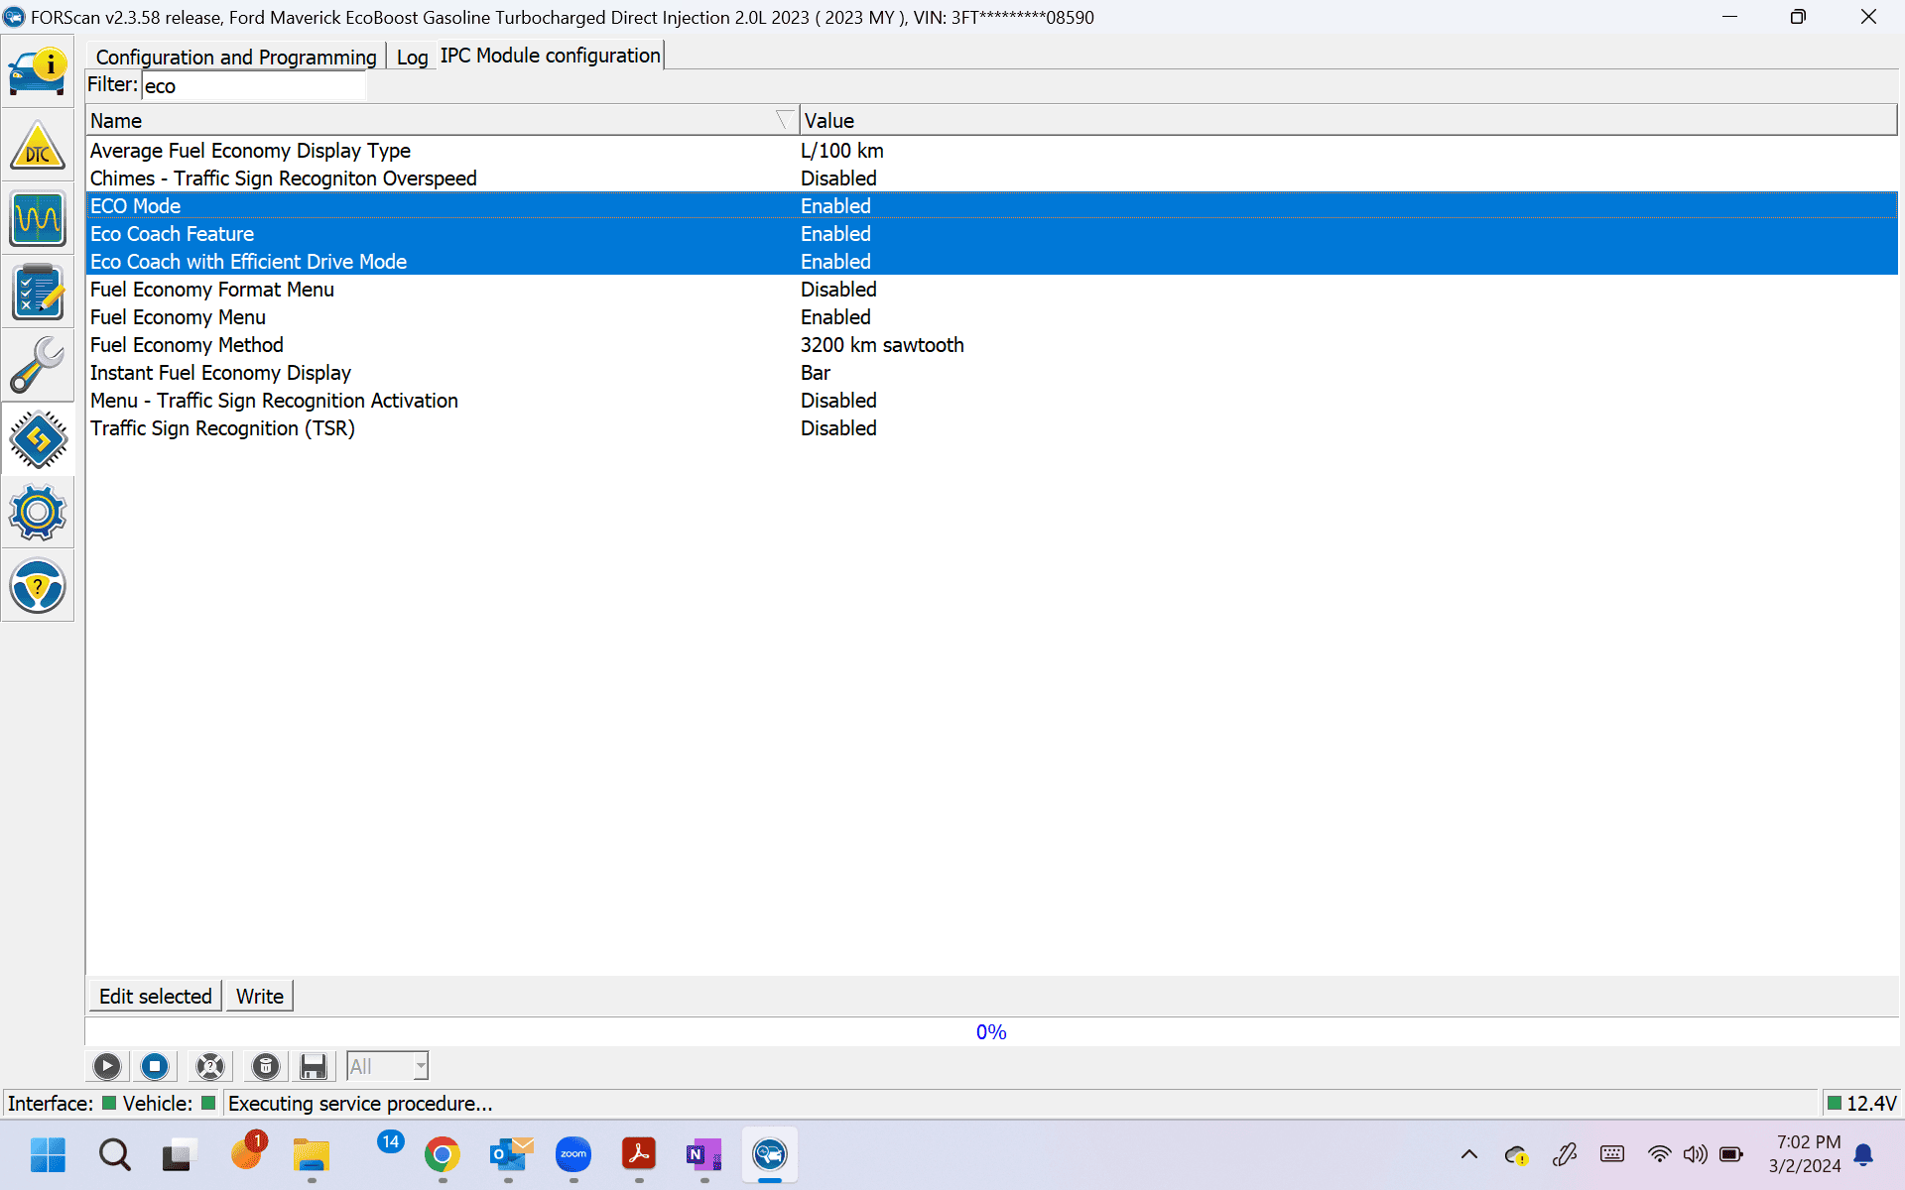This screenshot has height=1190, width=1905.
Task: Open Windows Search from taskbar
Action: [114, 1154]
